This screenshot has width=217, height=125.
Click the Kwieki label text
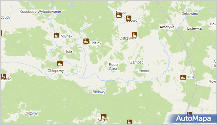103,119
